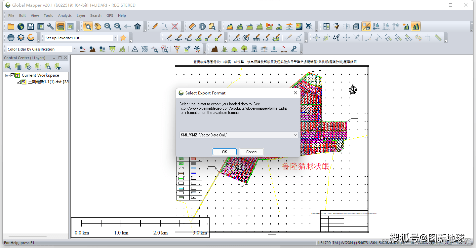Open Configuration with the wrench icon
The height and width of the screenshot is (248, 476).
50,26
